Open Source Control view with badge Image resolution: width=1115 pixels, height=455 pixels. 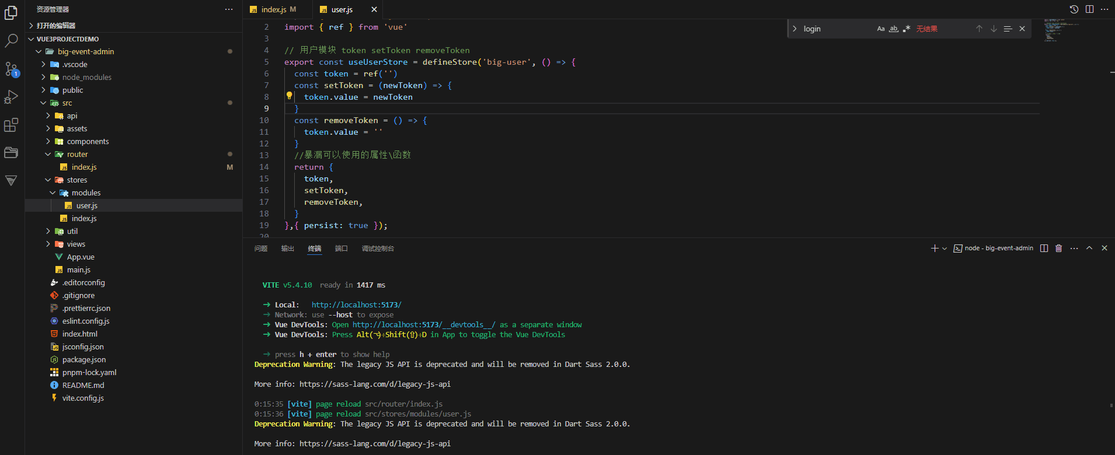11,69
